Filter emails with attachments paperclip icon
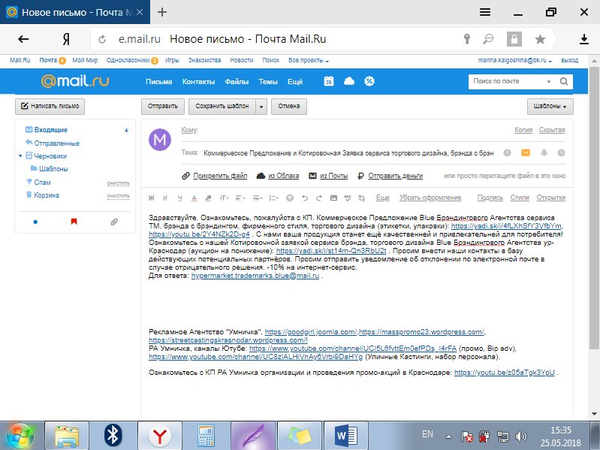Screen dimensions: 600x450 tap(113, 222)
